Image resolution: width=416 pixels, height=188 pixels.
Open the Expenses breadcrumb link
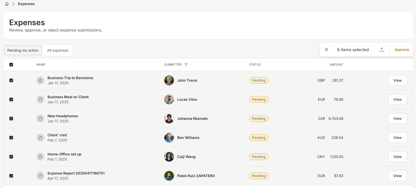pyautogui.click(x=26, y=4)
